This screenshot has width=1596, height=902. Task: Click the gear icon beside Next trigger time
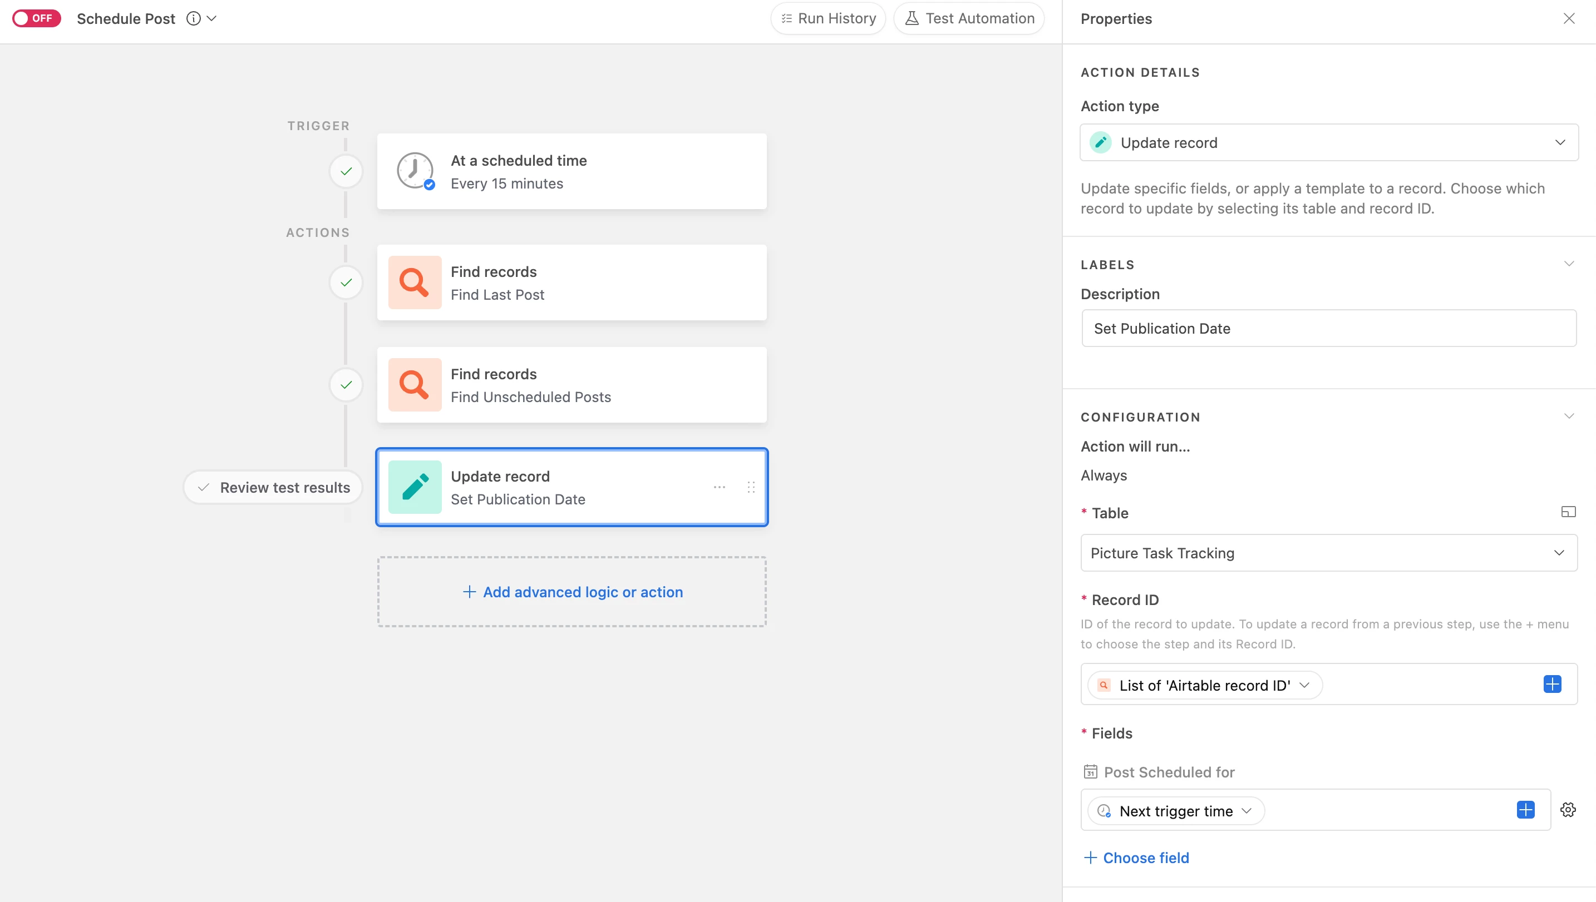tap(1568, 810)
